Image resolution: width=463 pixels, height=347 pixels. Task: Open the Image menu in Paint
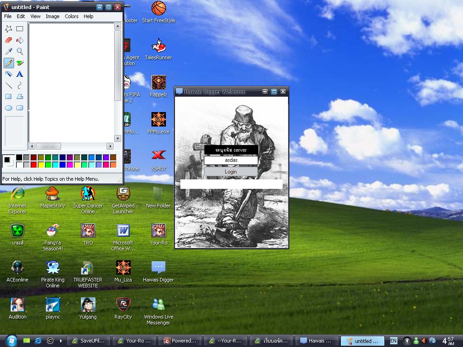[x=52, y=16]
